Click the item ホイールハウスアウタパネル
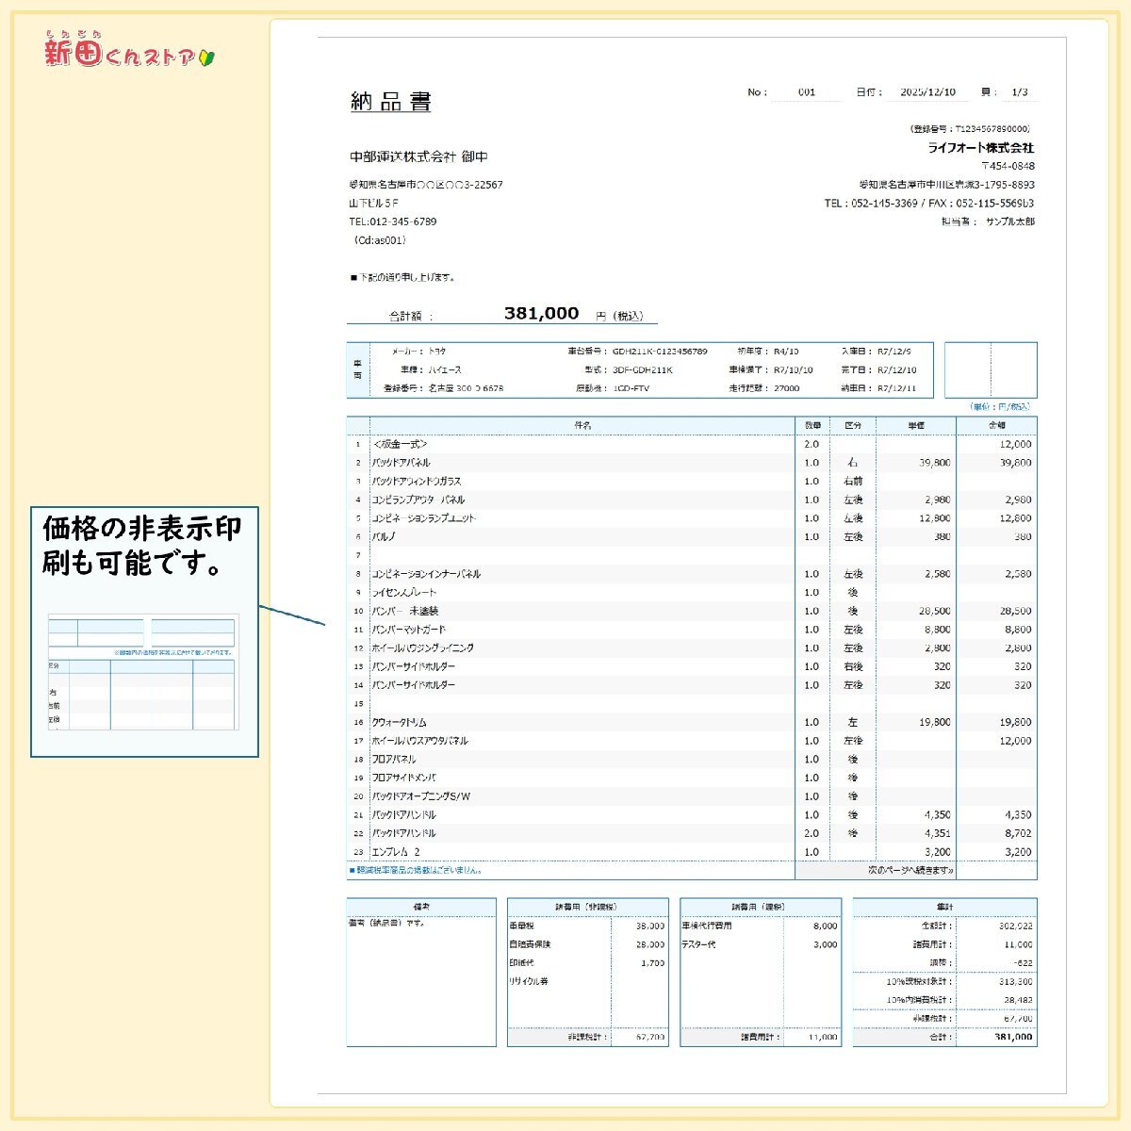 pos(420,741)
